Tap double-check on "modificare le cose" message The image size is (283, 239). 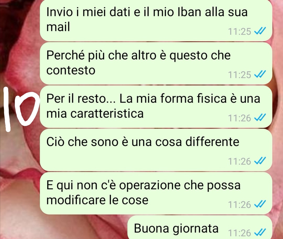click(260, 204)
